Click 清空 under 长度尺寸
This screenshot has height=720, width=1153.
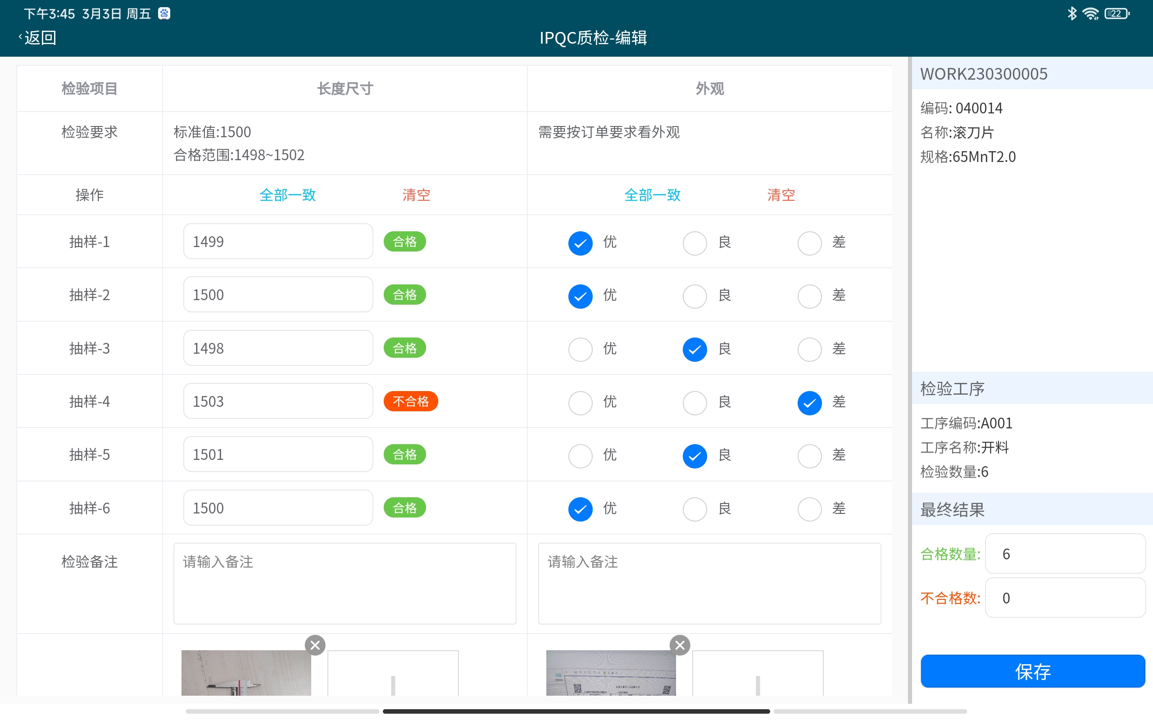coord(417,195)
